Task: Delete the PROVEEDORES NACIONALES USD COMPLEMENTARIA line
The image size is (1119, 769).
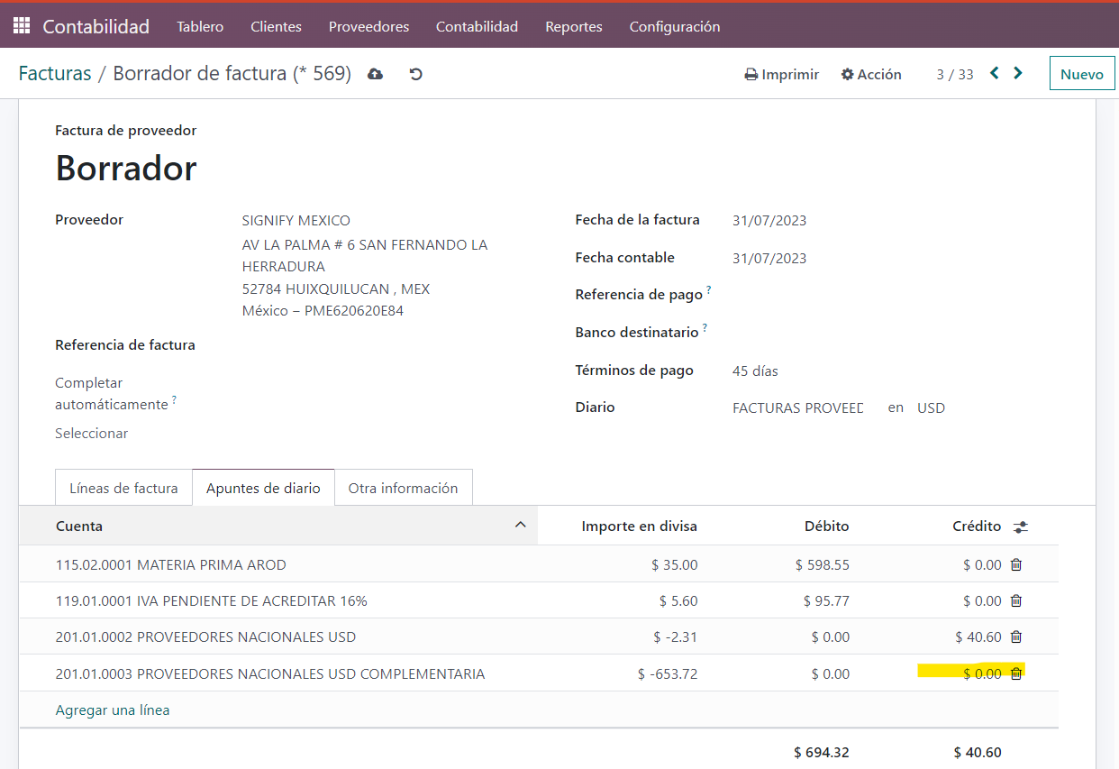Action: coord(1016,673)
